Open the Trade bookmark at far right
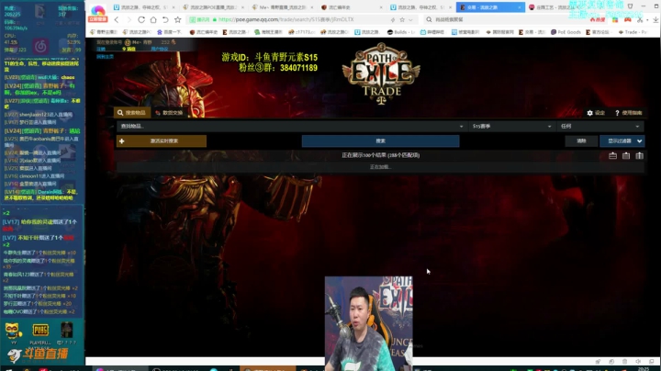 point(633,32)
